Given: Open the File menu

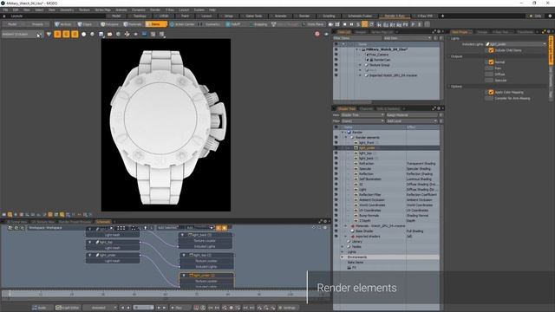Looking at the screenshot, I should (5, 10).
